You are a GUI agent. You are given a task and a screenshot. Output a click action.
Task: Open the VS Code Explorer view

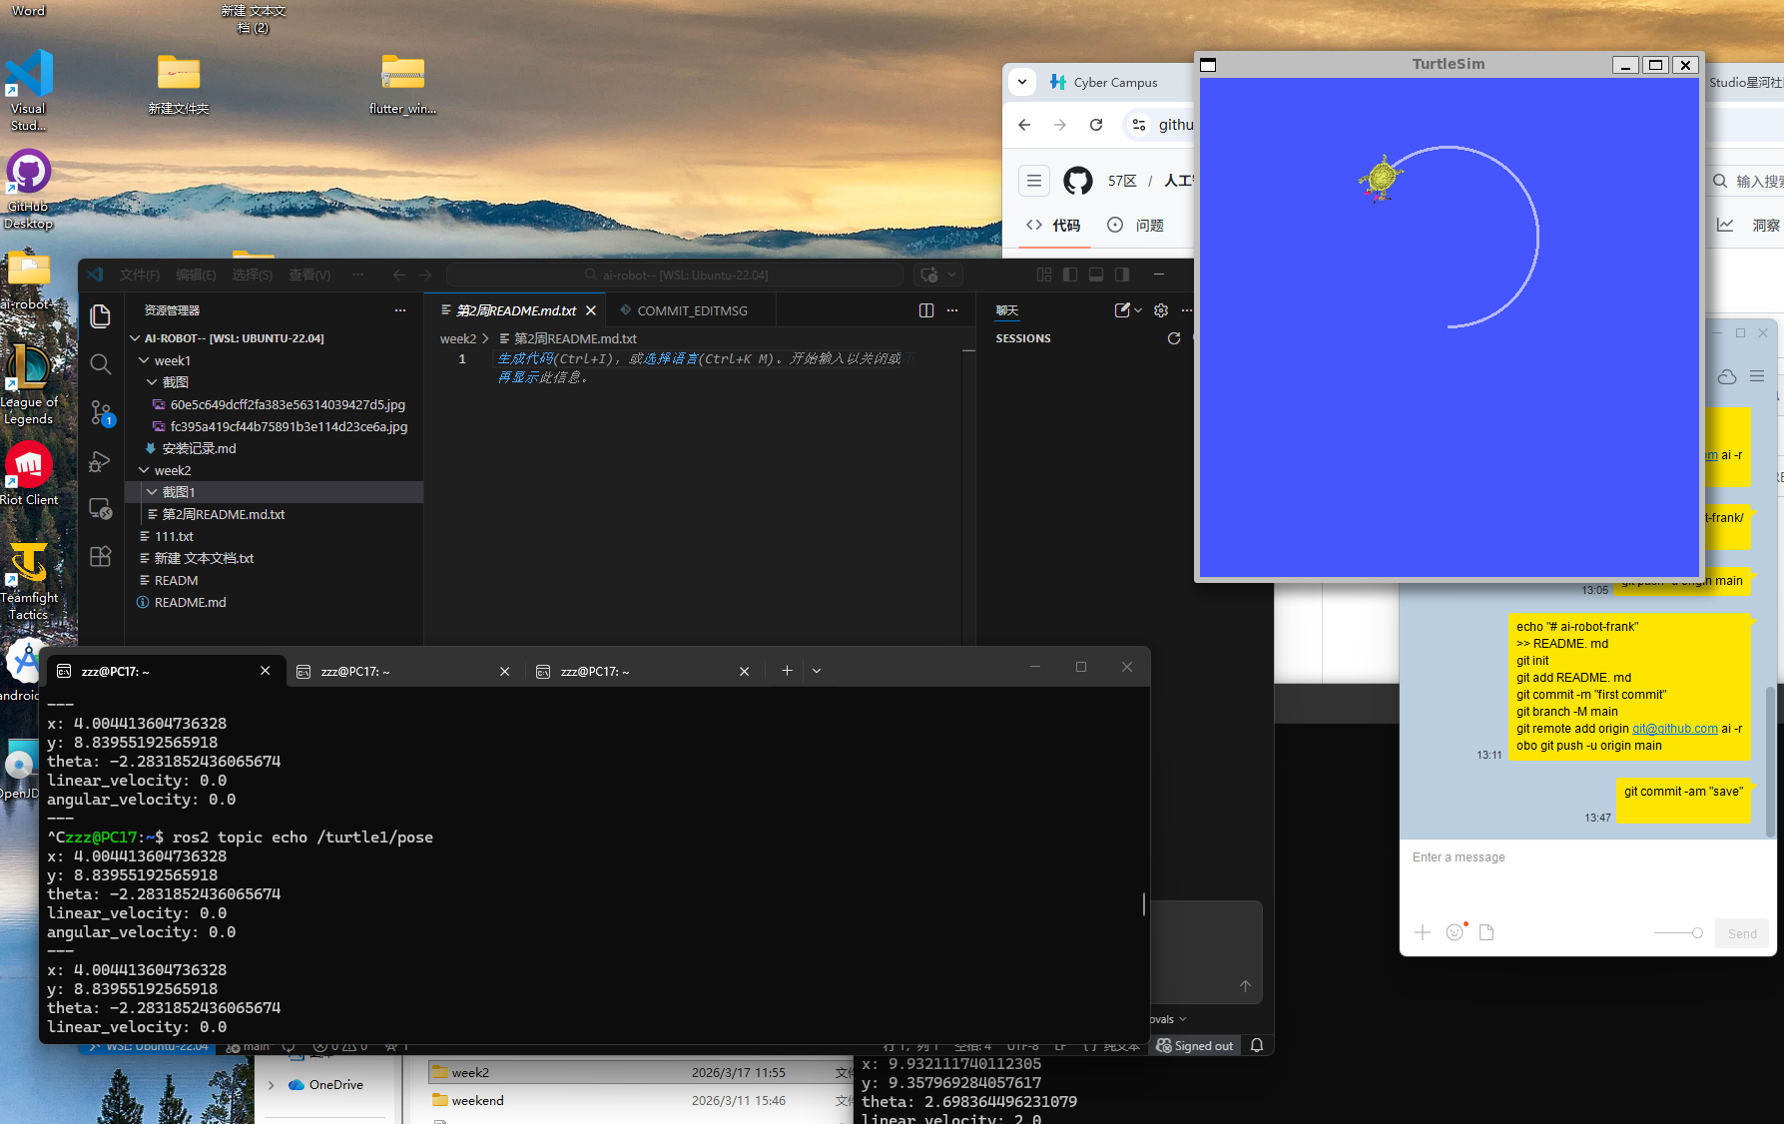[x=100, y=315]
